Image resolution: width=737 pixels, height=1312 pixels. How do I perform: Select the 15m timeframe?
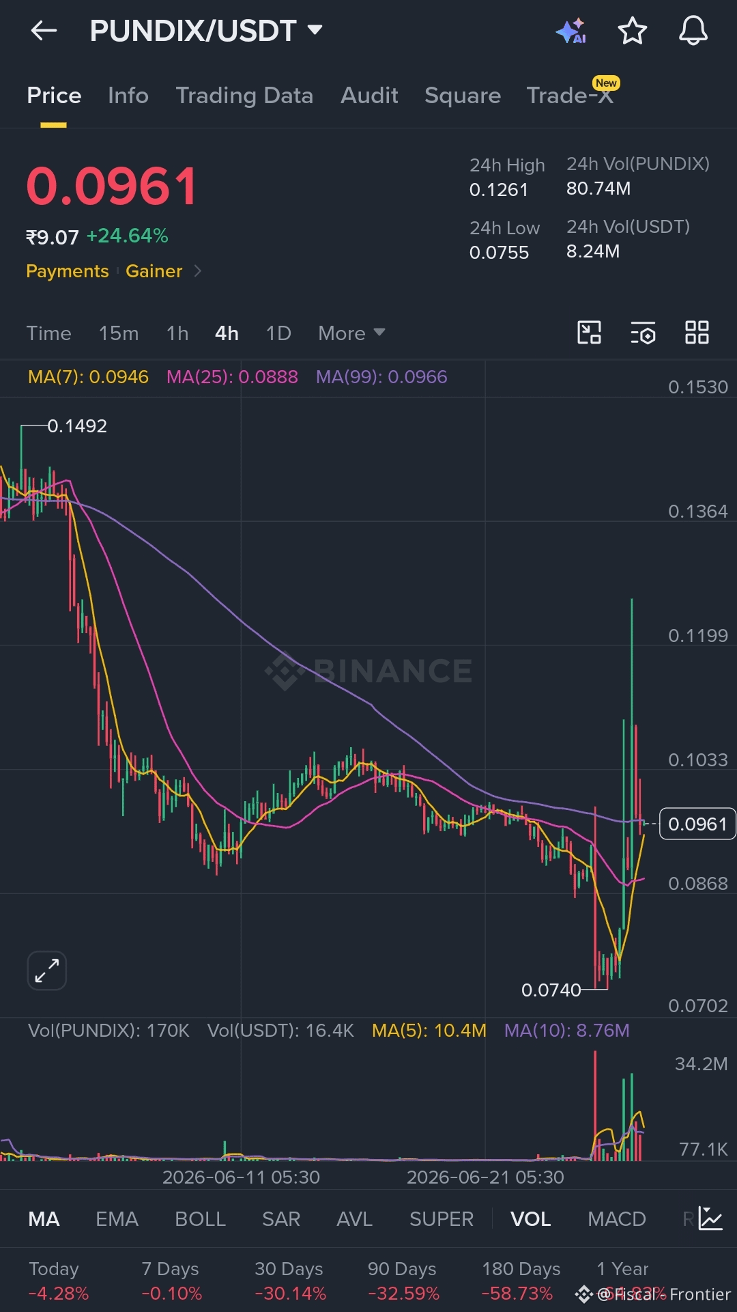coord(119,333)
